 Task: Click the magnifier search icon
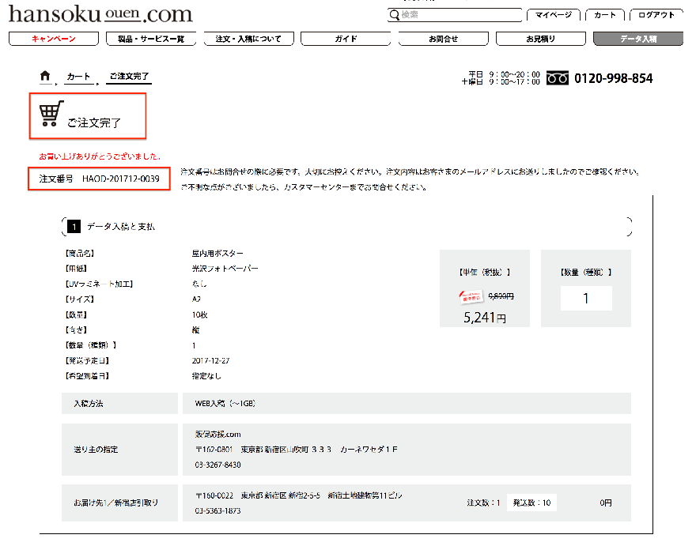tap(394, 15)
